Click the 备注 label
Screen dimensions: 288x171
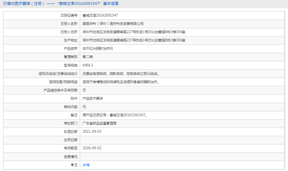tap(74, 115)
